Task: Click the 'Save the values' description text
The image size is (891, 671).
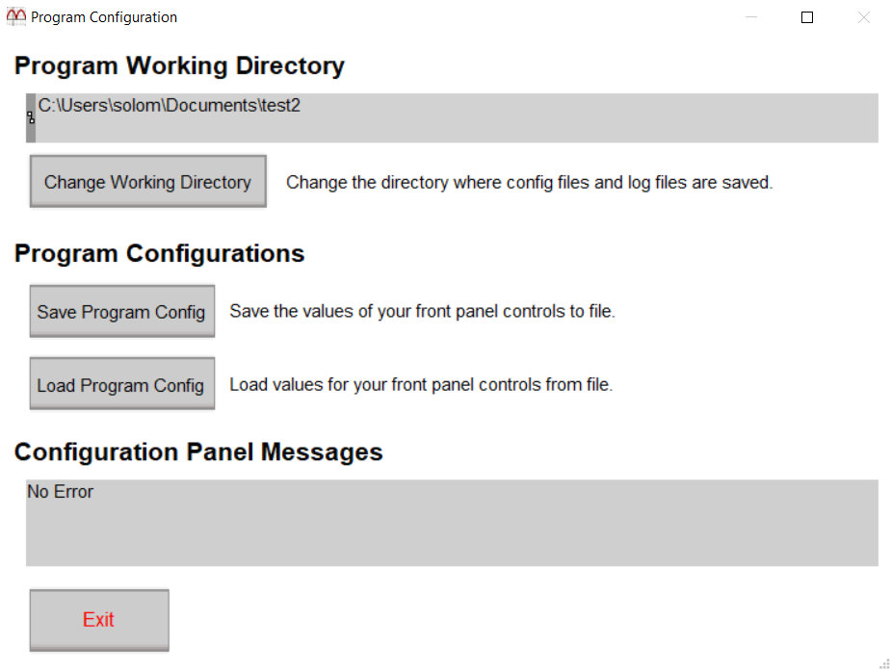Action: click(422, 312)
